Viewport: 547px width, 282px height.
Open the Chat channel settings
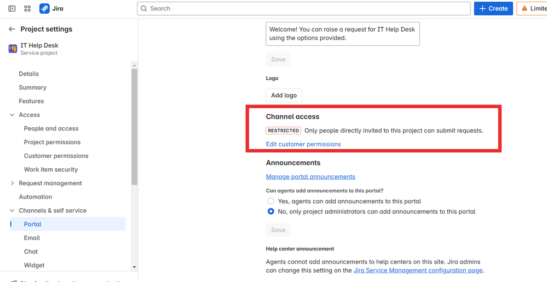point(31,252)
